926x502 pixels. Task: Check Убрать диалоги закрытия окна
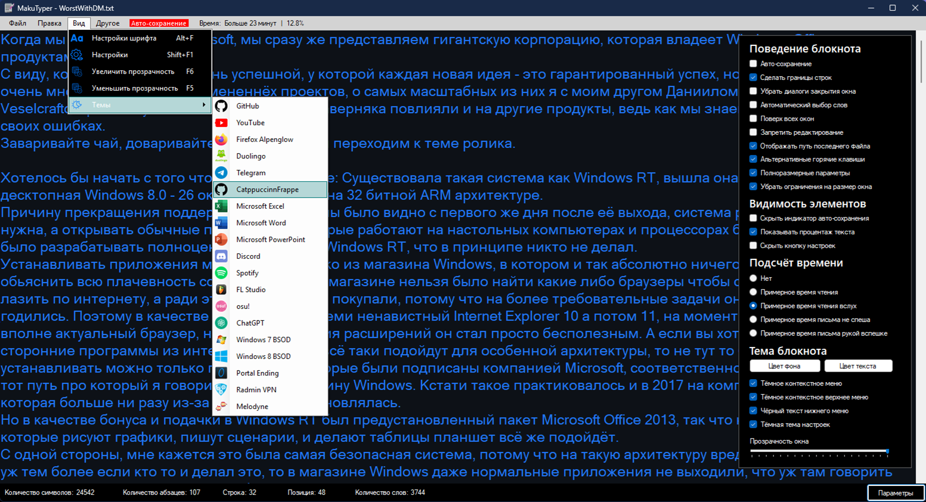pos(753,91)
